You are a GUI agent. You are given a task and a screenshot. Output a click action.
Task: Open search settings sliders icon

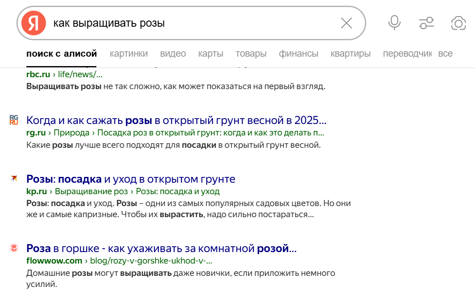(x=427, y=23)
